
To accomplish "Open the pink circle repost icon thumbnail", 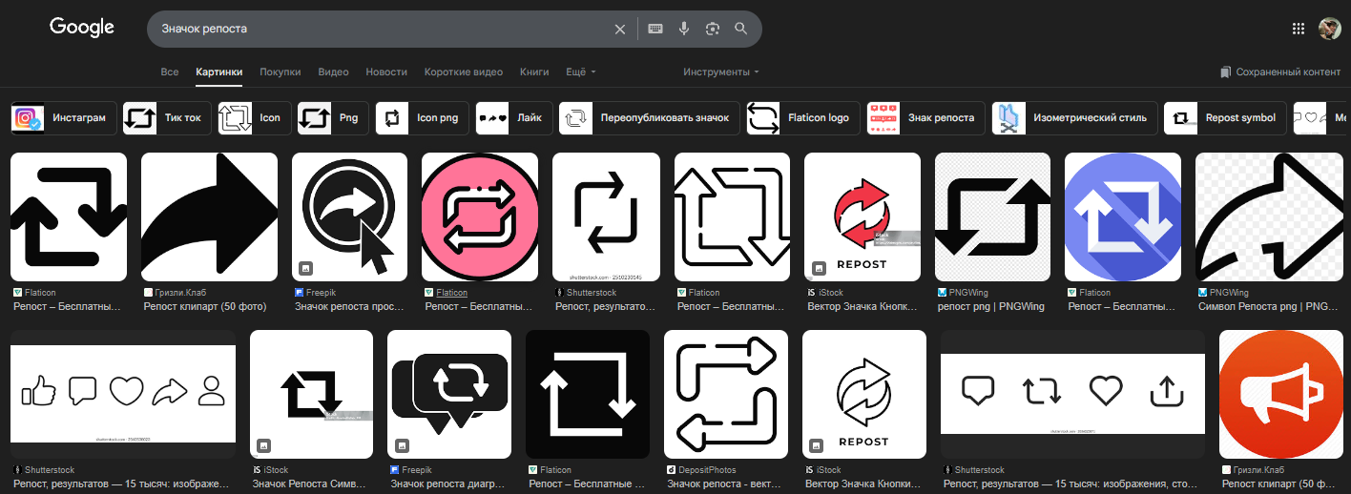I will point(480,216).
